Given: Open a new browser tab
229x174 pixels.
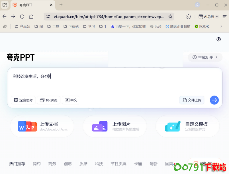Looking at the screenshot, I should point(61,5).
